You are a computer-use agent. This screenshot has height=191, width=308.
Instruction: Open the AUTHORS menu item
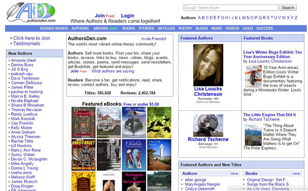(80, 28)
